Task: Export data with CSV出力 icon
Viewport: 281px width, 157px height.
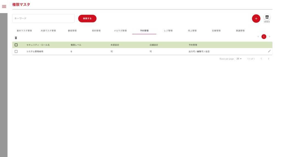Action: pyautogui.click(x=267, y=17)
